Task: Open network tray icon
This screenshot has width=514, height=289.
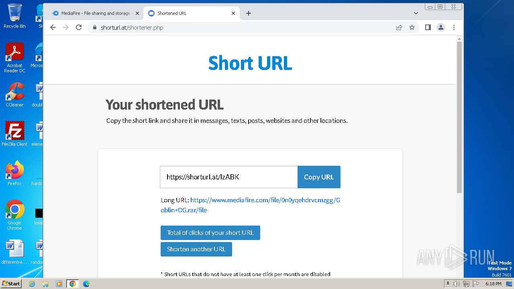Action: [466, 284]
